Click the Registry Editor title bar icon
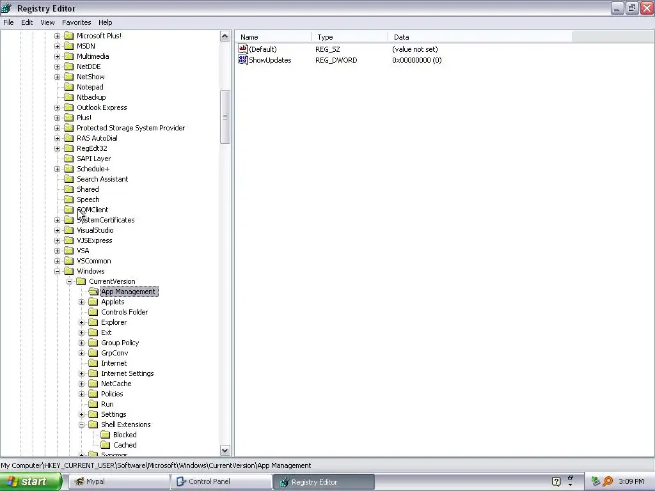Image resolution: width=655 pixels, height=491 pixels. tap(6, 8)
